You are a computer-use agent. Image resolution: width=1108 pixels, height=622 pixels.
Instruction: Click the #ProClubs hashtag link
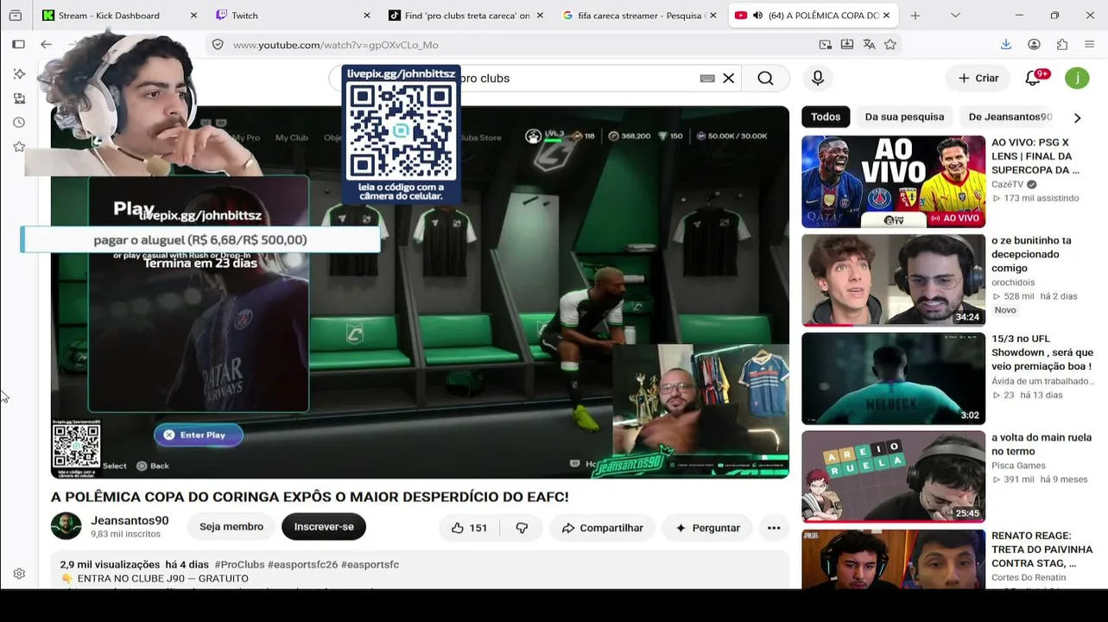(239, 564)
